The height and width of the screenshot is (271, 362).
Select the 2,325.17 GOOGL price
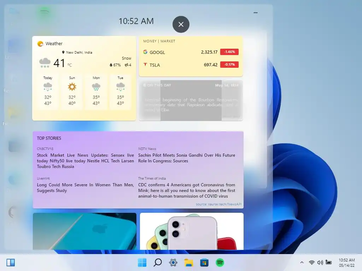coord(209,52)
